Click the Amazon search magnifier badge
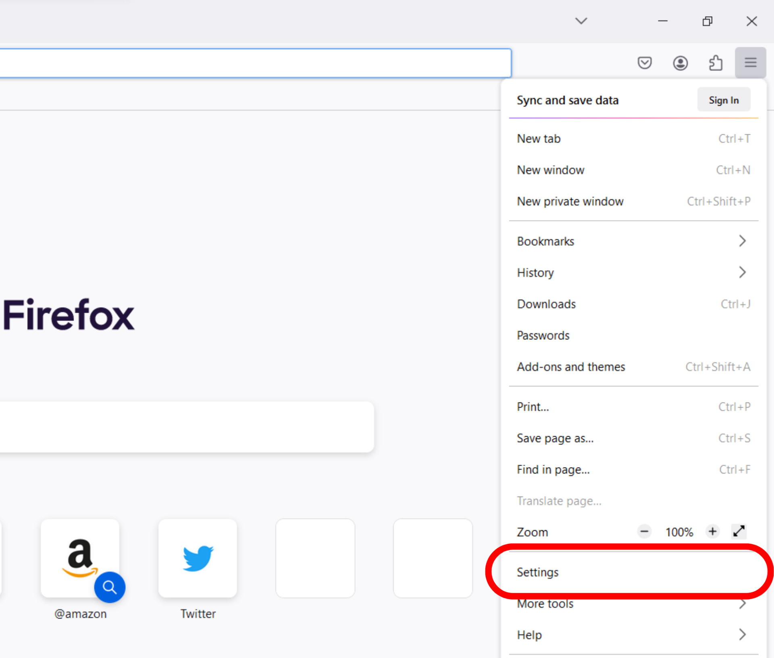The image size is (774, 658). click(110, 587)
